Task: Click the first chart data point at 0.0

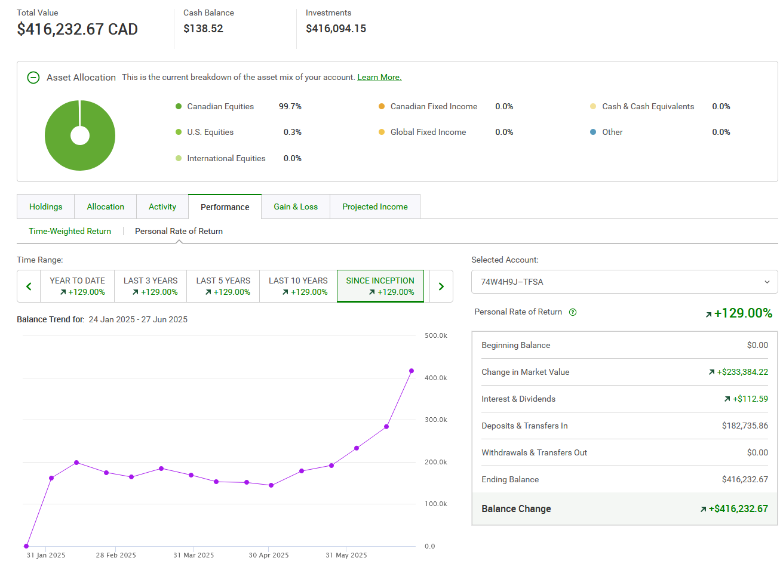Action: (x=26, y=546)
